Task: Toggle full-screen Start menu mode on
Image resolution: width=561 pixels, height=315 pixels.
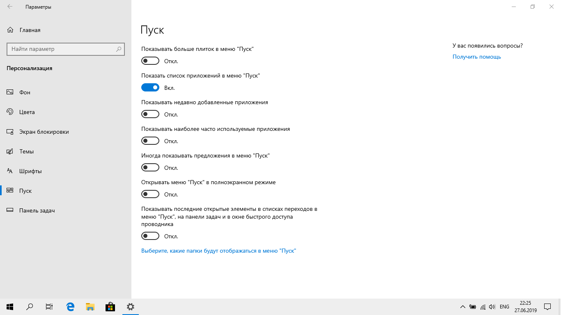Action: (150, 194)
